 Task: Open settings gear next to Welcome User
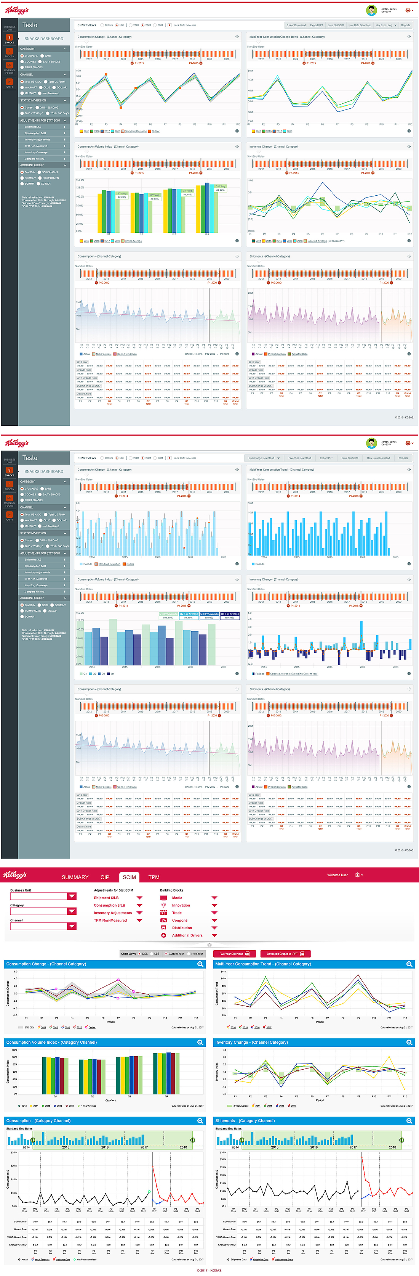(358, 875)
